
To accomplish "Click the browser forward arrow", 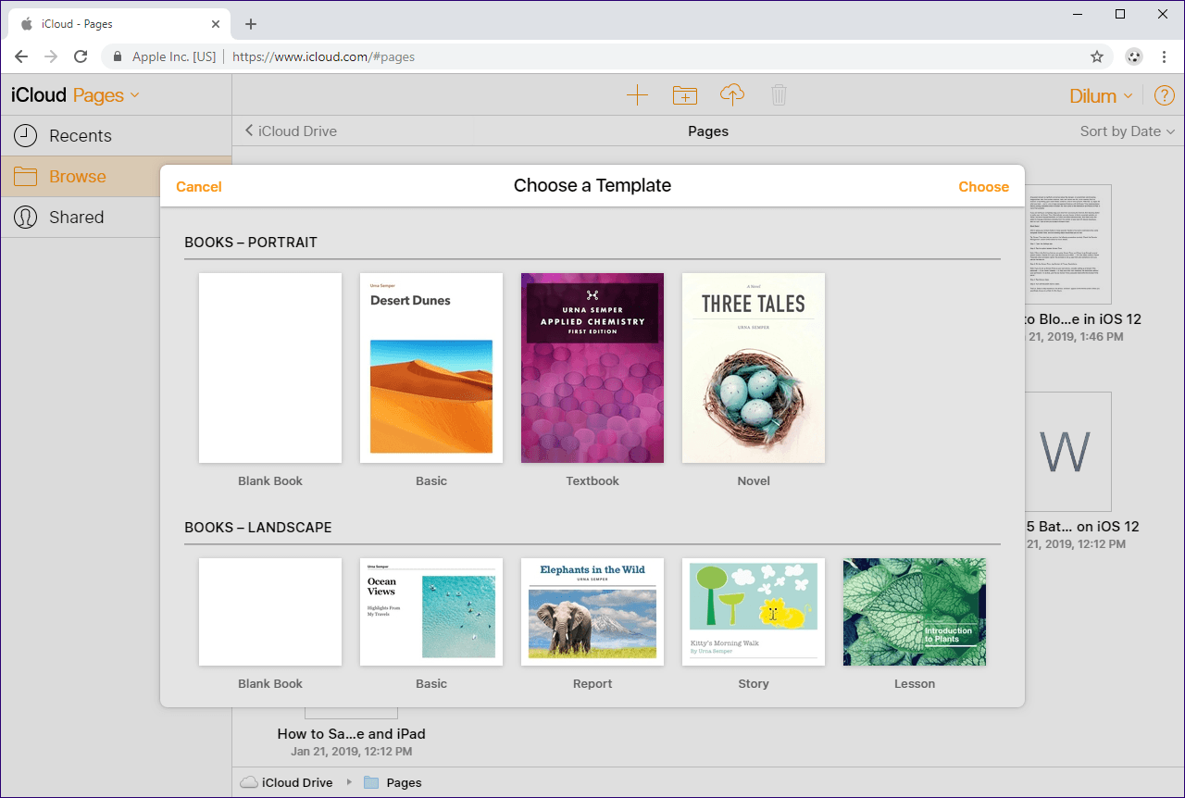I will point(51,56).
